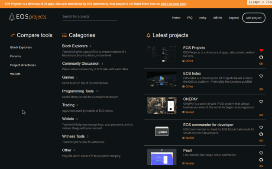Click the Latest projects bell icon
This screenshot has height=169, width=272.
pos(148,35)
